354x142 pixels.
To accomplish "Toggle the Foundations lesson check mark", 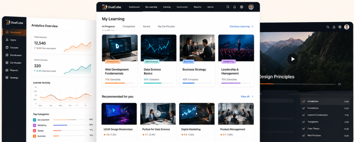I will click(304, 108).
